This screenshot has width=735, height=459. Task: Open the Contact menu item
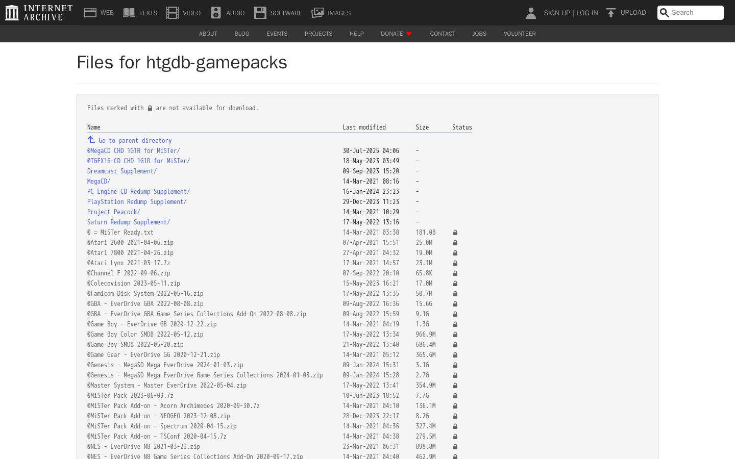pos(443,34)
